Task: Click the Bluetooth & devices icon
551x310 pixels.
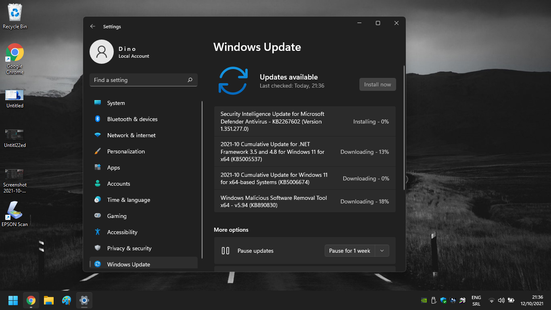Action: [x=98, y=119]
